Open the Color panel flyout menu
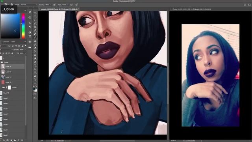This screenshot has width=252, height=142. [x=25, y=11]
